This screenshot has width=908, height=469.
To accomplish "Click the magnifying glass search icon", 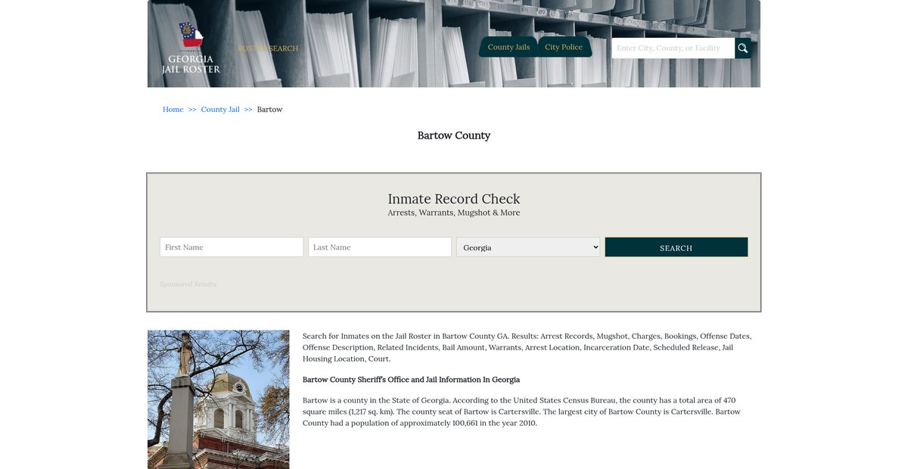I will point(742,48).
